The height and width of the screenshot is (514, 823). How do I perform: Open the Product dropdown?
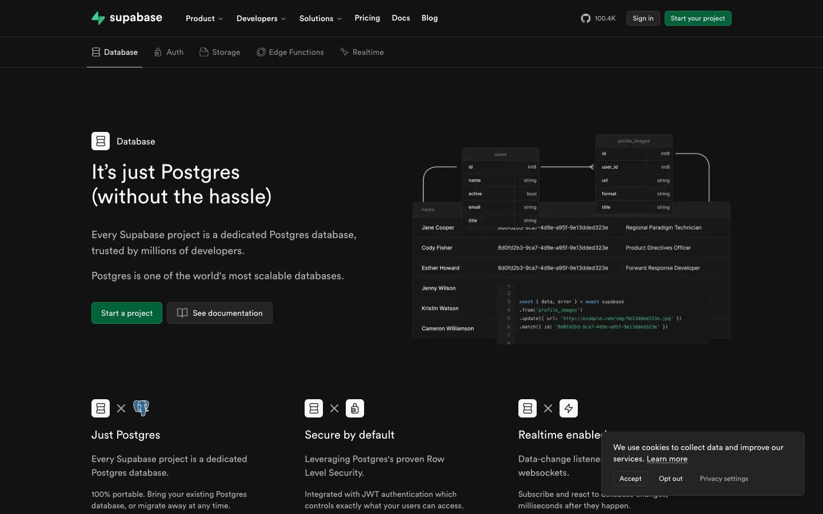[x=204, y=18]
